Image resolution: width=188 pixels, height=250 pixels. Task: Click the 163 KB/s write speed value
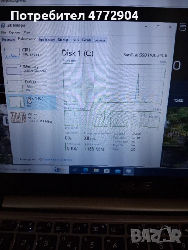pyautogui.click(x=96, y=149)
